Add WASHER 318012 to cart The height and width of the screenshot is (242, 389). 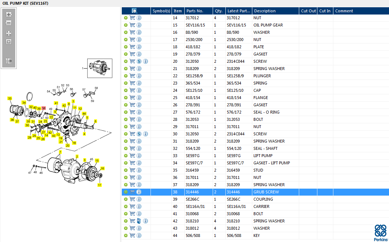coord(132,228)
